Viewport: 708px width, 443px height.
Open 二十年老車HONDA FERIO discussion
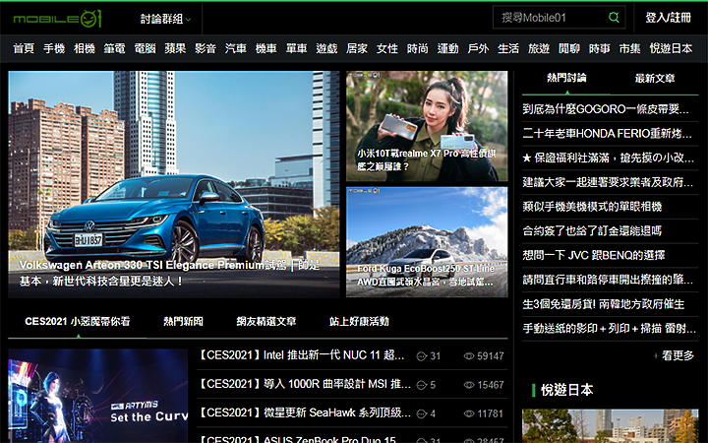[608, 134]
